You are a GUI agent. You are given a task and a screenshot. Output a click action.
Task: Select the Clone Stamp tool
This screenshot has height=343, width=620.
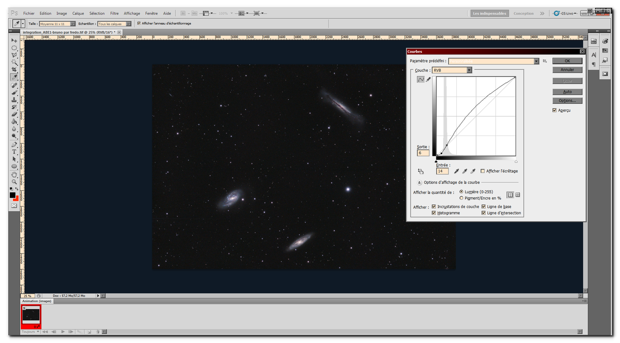[x=14, y=100]
